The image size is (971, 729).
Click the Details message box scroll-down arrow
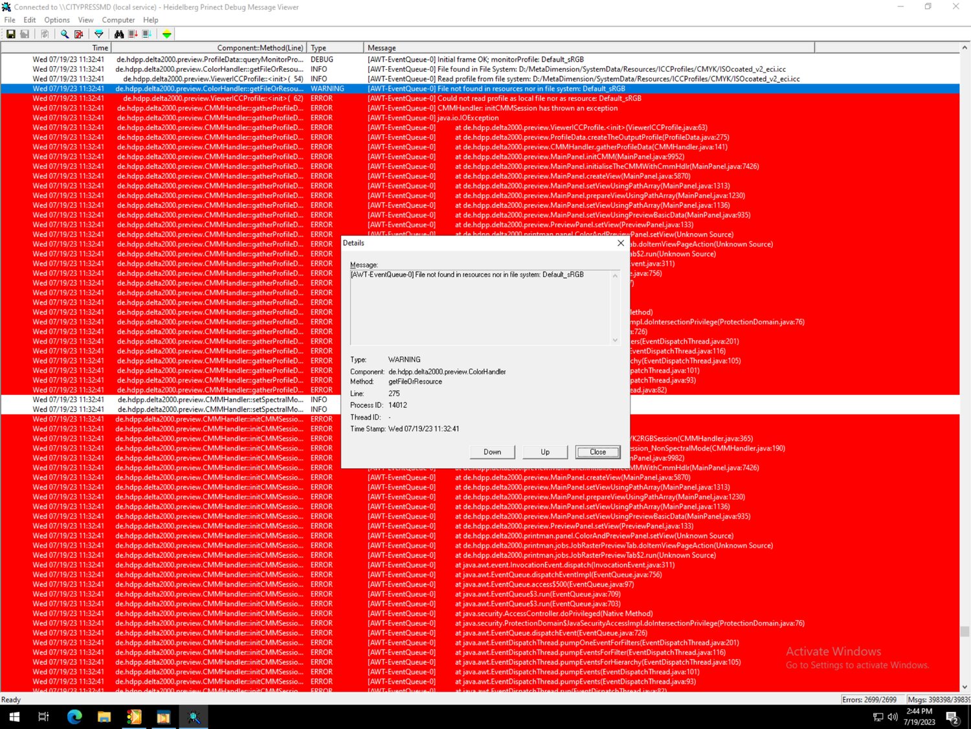coord(615,340)
